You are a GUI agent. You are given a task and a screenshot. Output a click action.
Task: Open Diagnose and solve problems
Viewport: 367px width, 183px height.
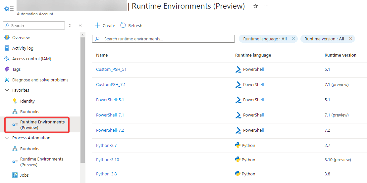point(40,80)
